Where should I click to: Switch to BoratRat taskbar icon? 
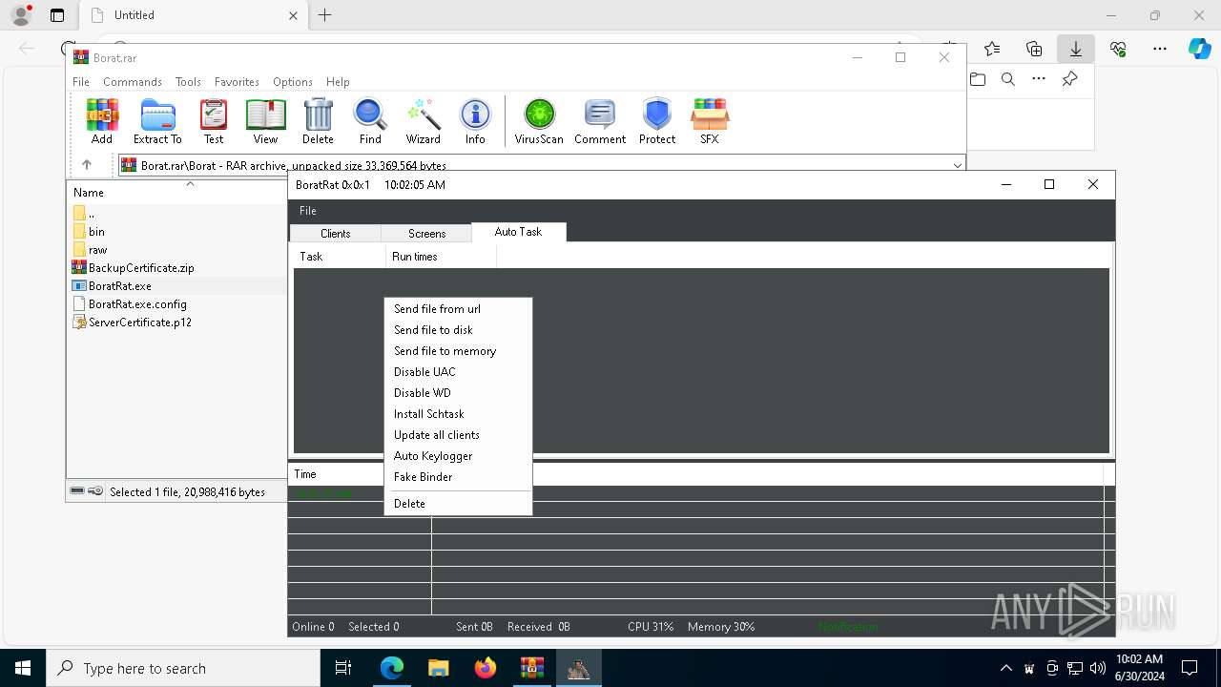pos(578,668)
